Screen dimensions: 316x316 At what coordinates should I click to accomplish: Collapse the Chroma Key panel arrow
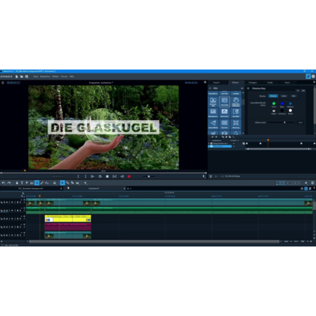[x=248, y=88]
